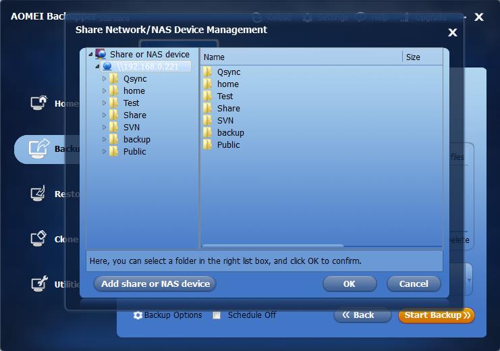
Task: Toggle the Schedule Off checkbox
Action: pos(217,315)
